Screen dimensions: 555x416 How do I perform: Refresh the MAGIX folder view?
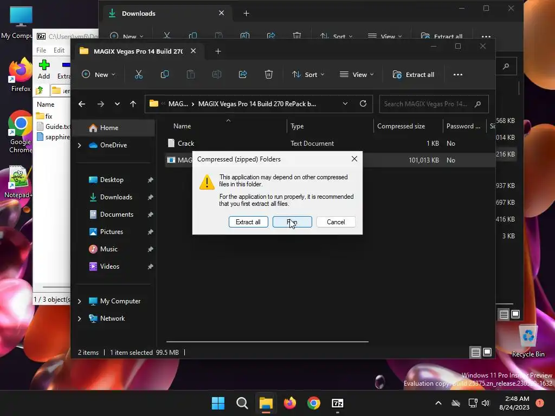pyautogui.click(x=363, y=103)
